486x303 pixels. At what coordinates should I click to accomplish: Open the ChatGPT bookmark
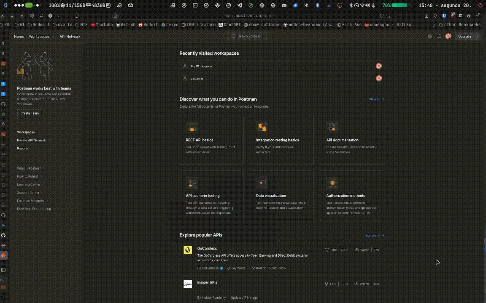pos(229,25)
